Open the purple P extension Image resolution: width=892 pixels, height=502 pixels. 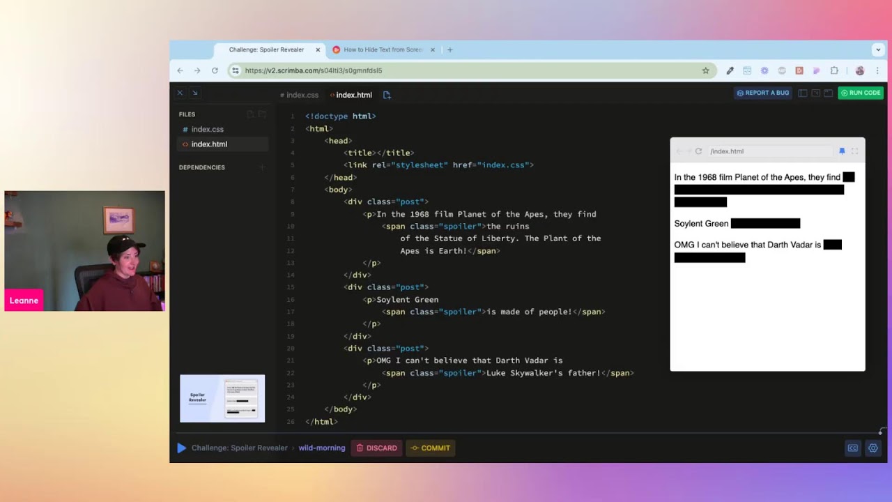[816, 70]
